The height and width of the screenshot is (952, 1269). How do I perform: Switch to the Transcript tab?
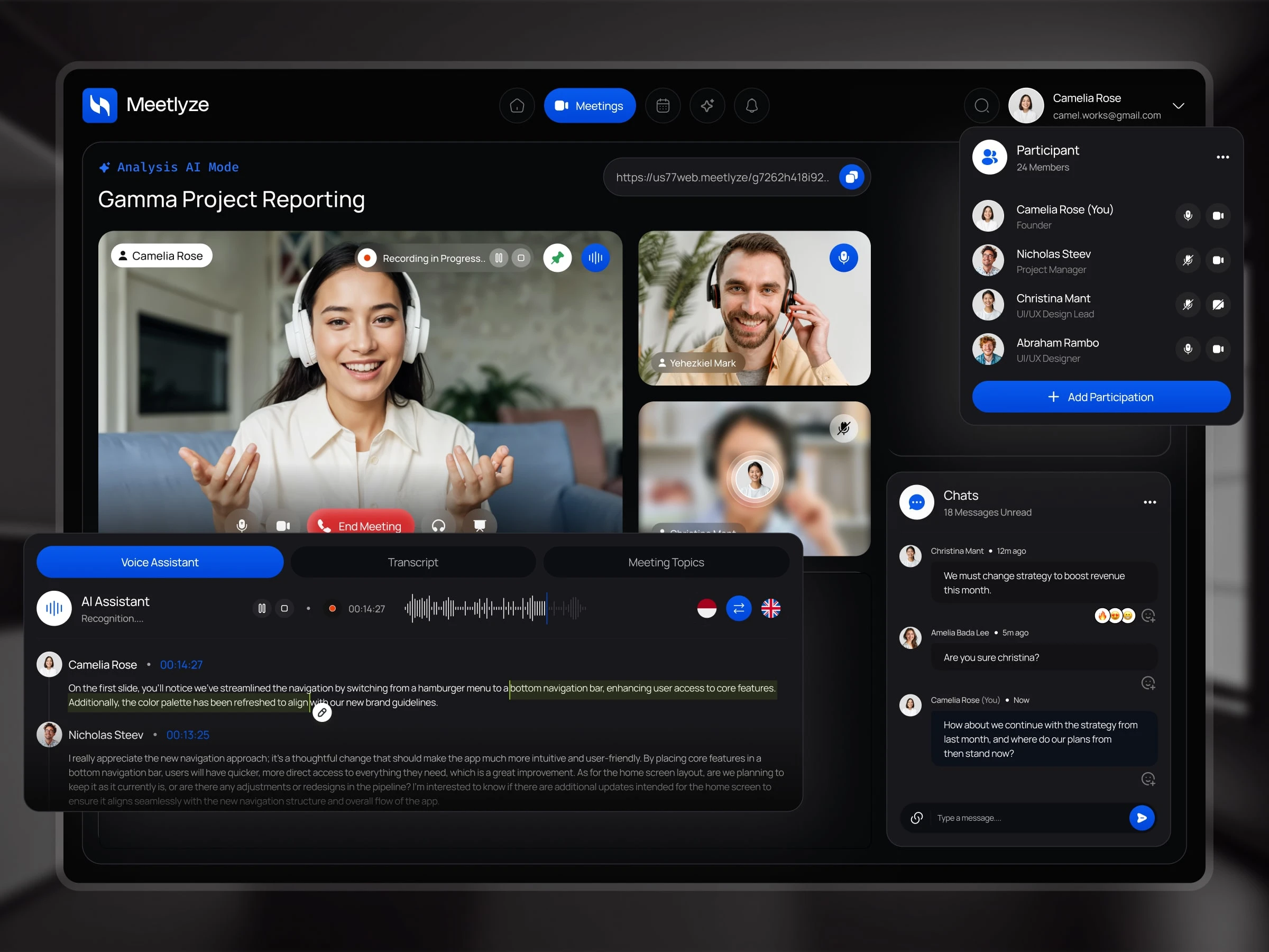pyautogui.click(x=412, y=562)
